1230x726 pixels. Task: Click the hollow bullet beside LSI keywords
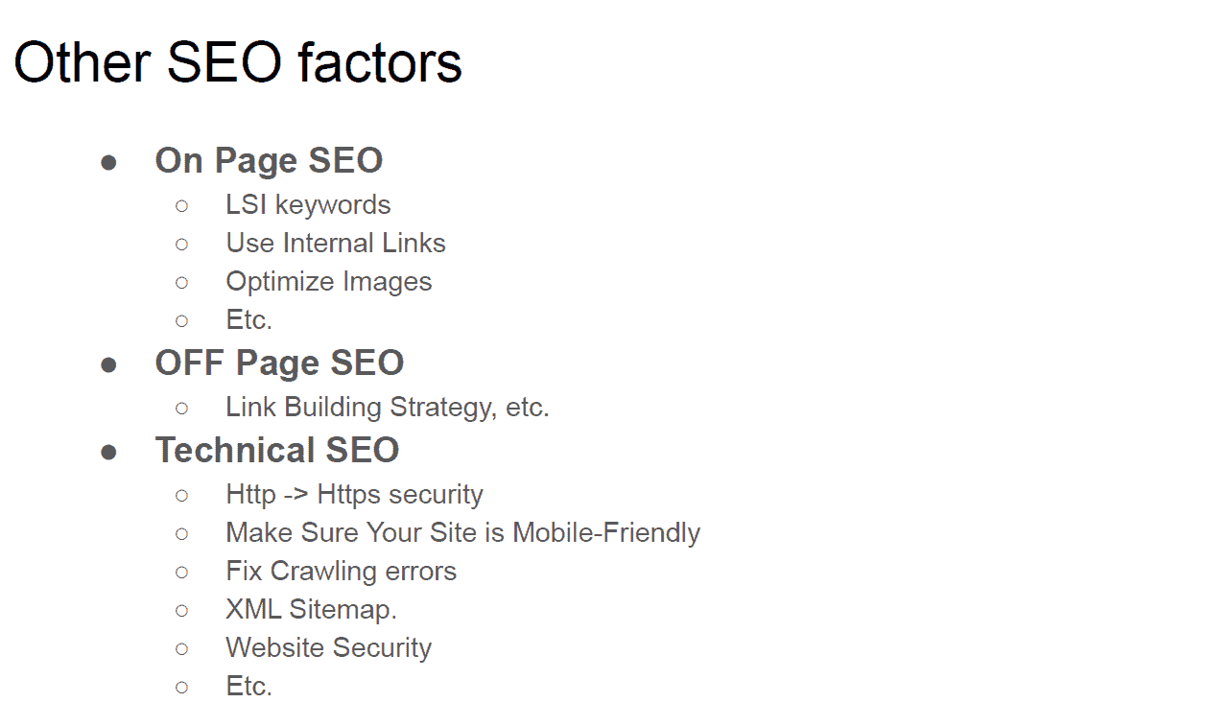click(182, 205)
